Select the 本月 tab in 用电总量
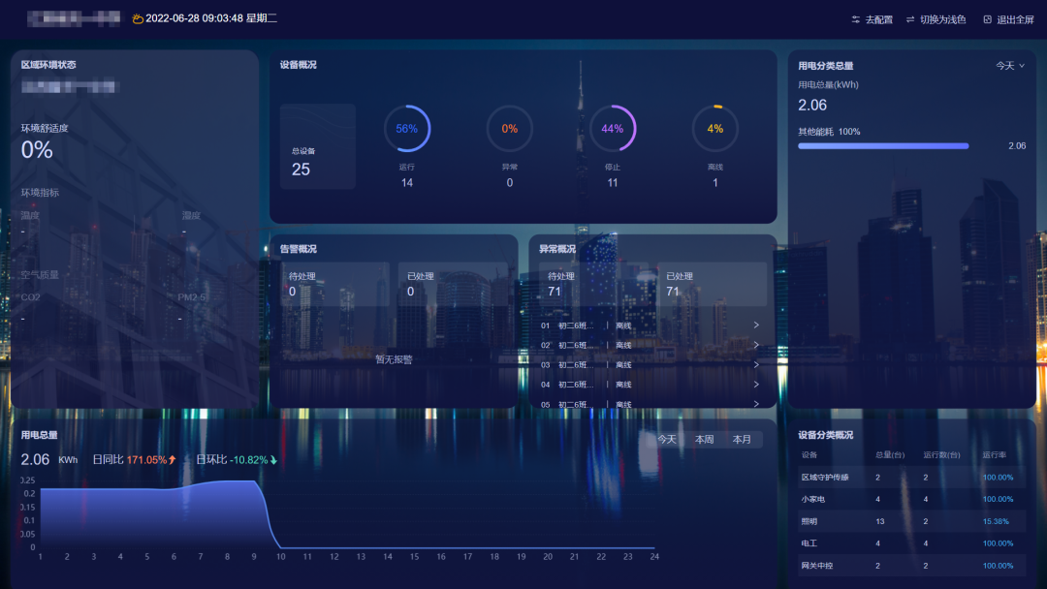The height and width of the screenshot is (589, 1047). point(742,439)
